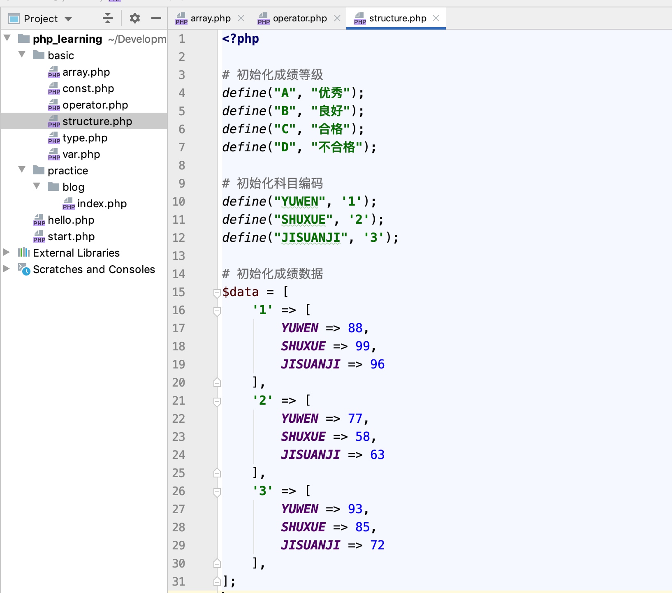Screen dimensions: 672x593
Task: Collapse the blog folder
Action: pyautogui.click(x=37, y=186)
